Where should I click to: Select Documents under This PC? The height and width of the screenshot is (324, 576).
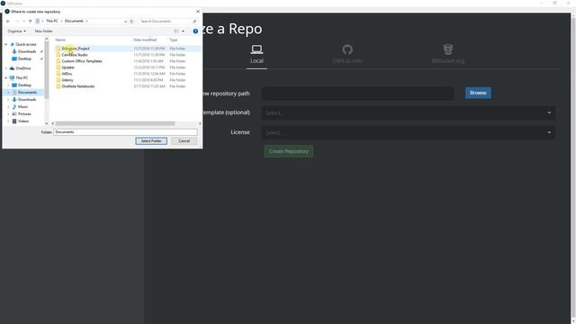[x=27, y=93]
